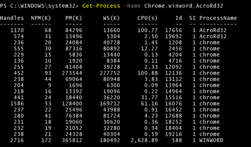Click the PM value 128400

pos(72,104)
